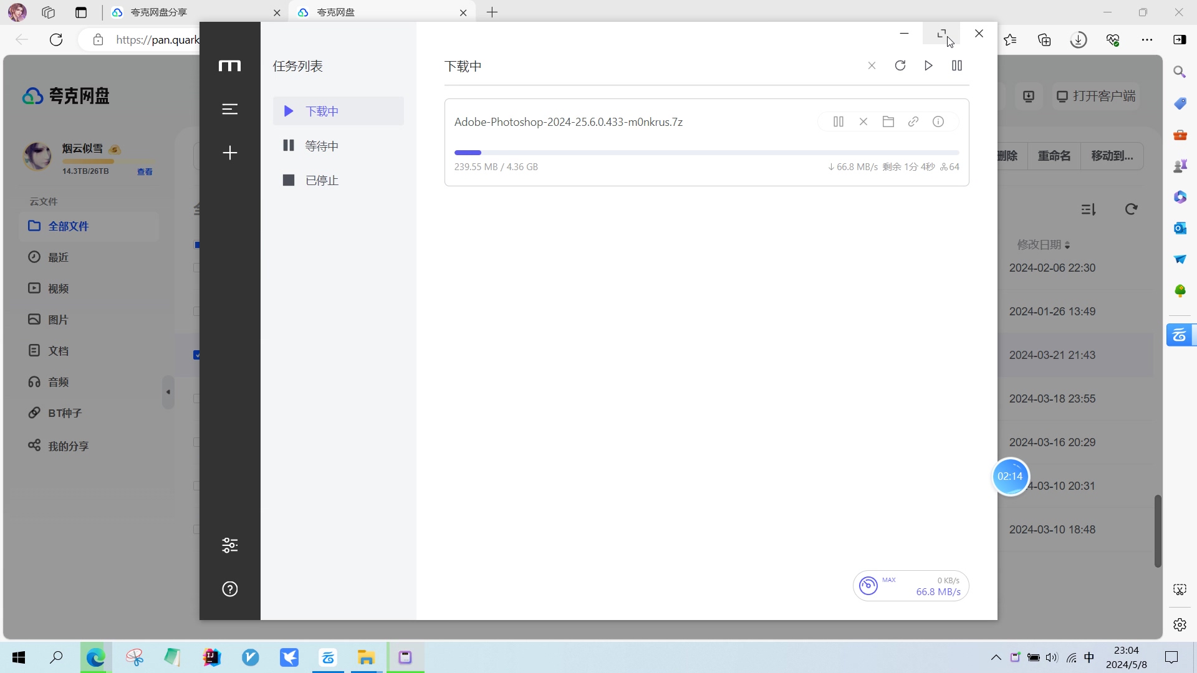Viewport: 1197px width, 673px height.
Task: Select the 等待中 task category
Action: pos(339,146)
